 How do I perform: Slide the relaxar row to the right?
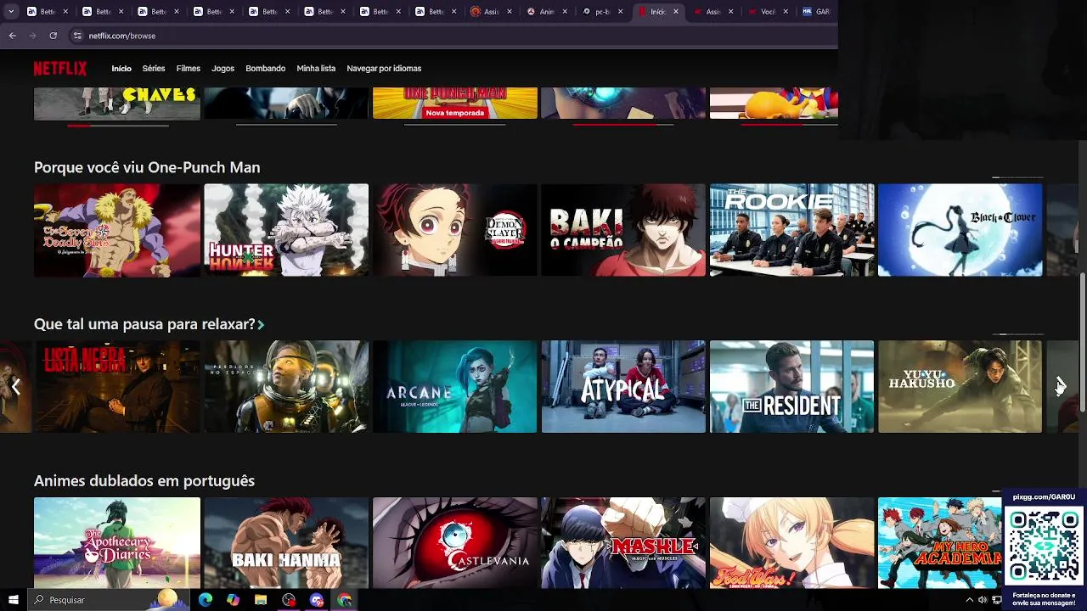pos(1060,386)
